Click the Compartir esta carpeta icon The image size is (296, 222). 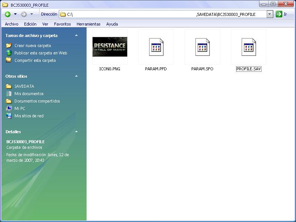click(x=9, y=60)
